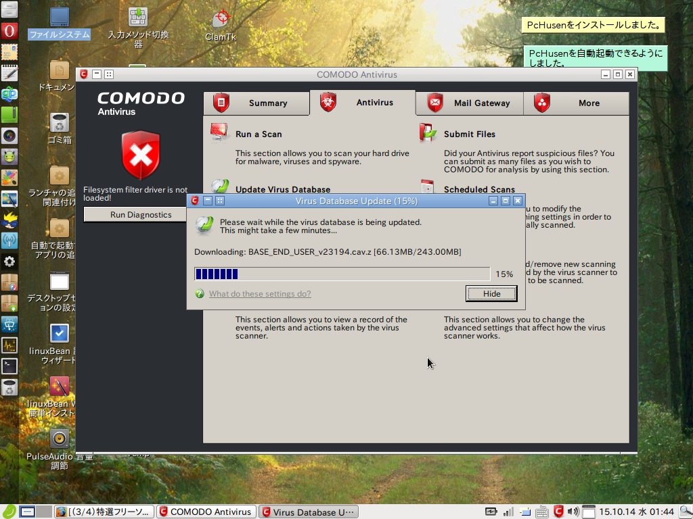Open the linuxBean start menu button

click(x=9, y=512)
